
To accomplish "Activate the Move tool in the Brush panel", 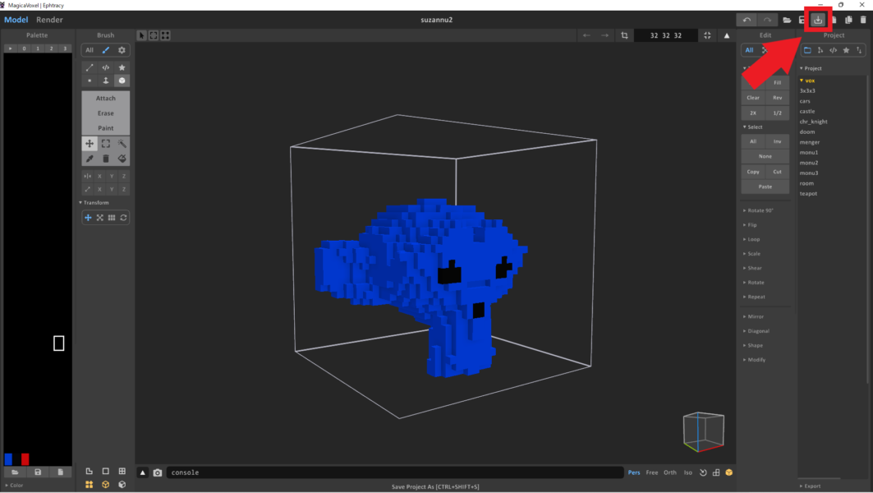I will pyautogui.click(x=89, y=144).
